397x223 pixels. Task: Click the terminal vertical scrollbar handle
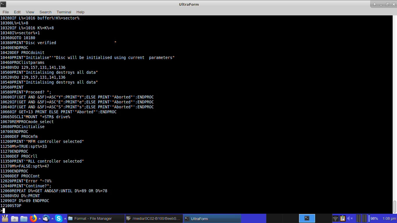395,206
